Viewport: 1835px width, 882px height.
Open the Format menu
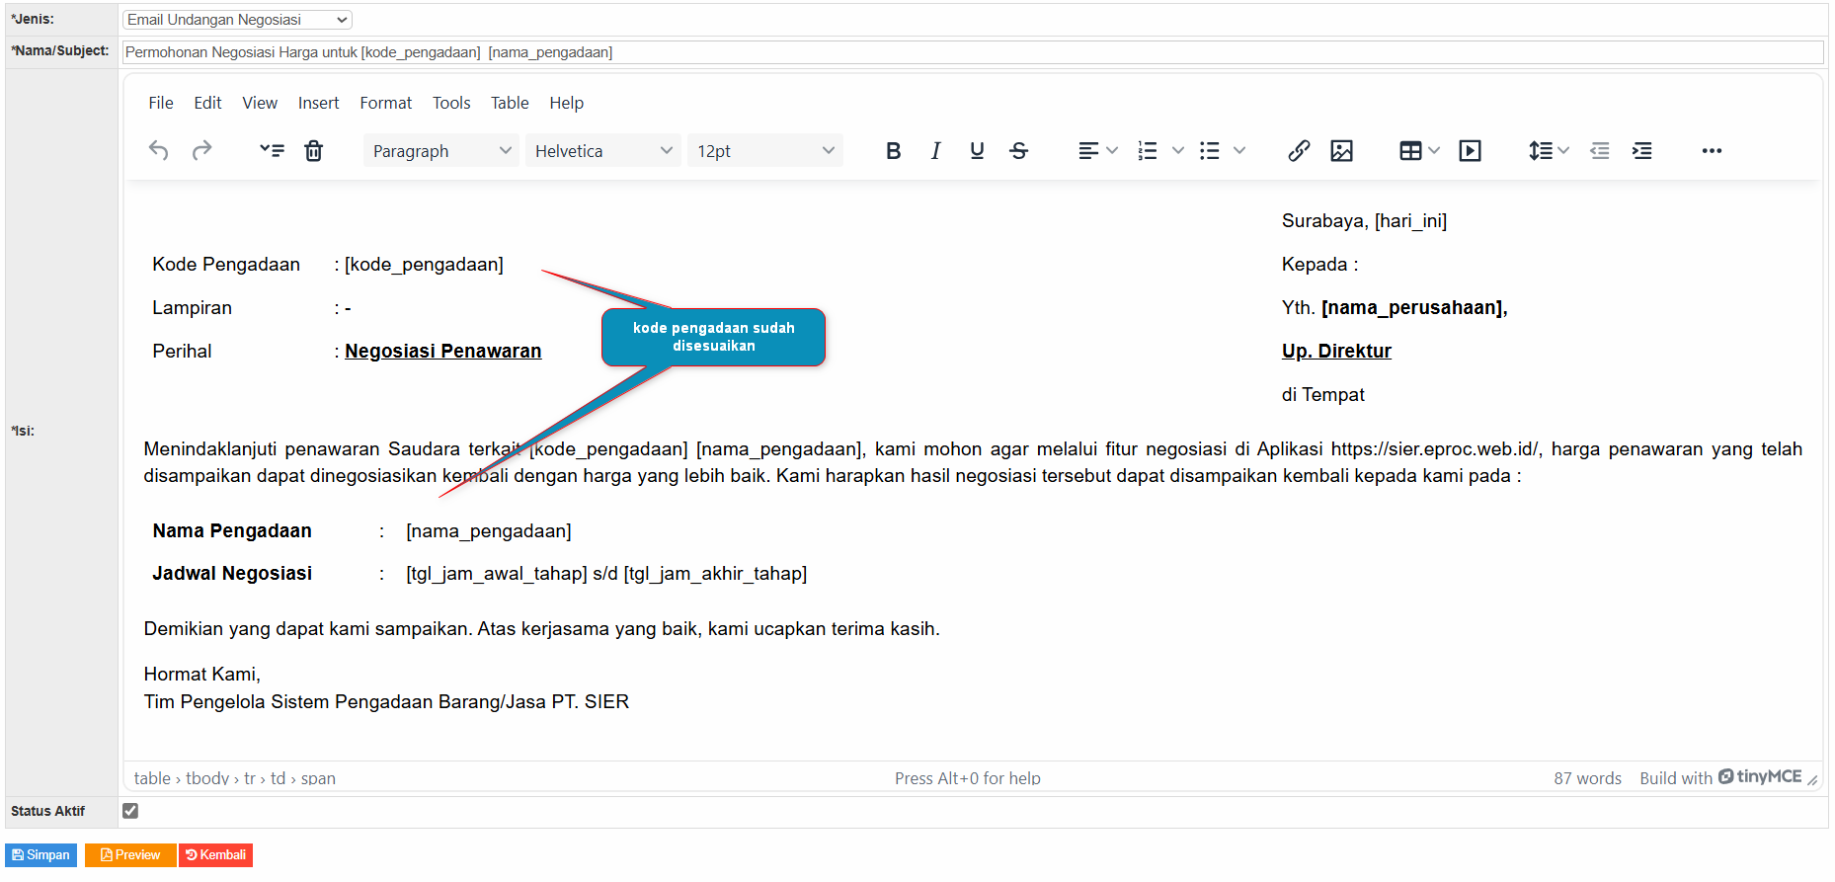pos(385,103)
